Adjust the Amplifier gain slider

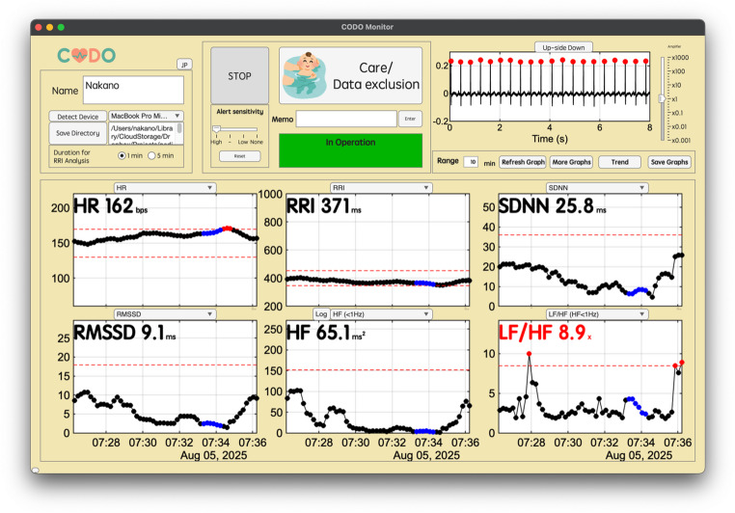tap(663, 99)
